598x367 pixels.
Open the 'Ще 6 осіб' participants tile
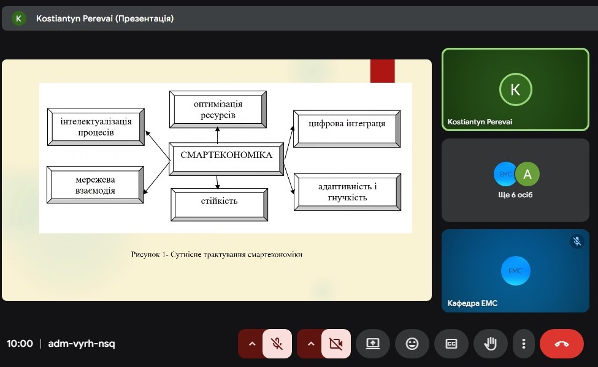click(515, 180)
